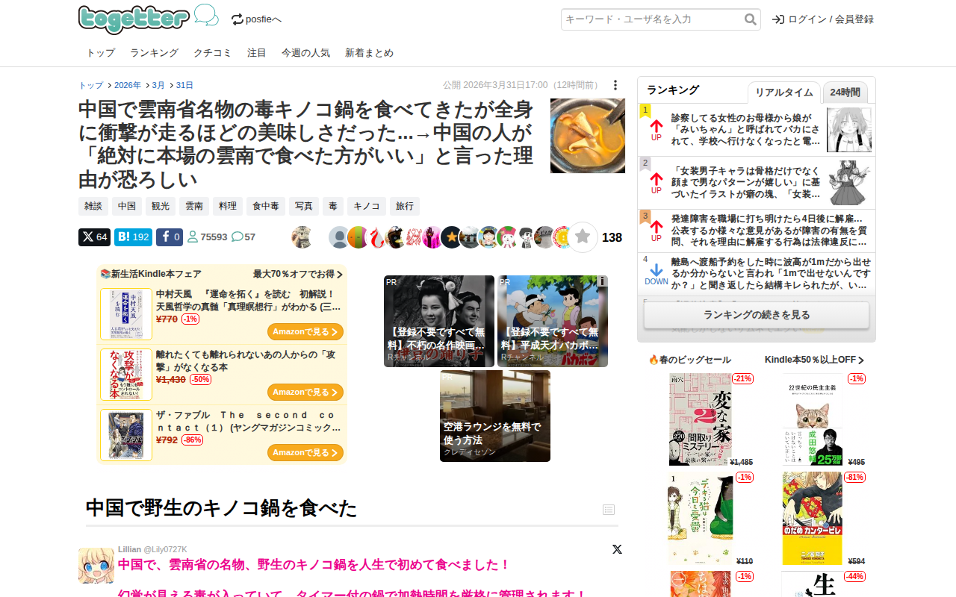Switch to 24時間 ranking tab
This screenshot has height=597, width=956.
coord(845,93)
